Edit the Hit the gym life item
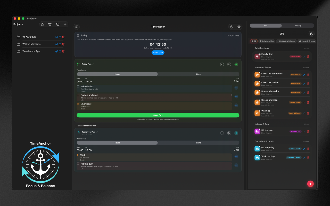 coord(304,131)
